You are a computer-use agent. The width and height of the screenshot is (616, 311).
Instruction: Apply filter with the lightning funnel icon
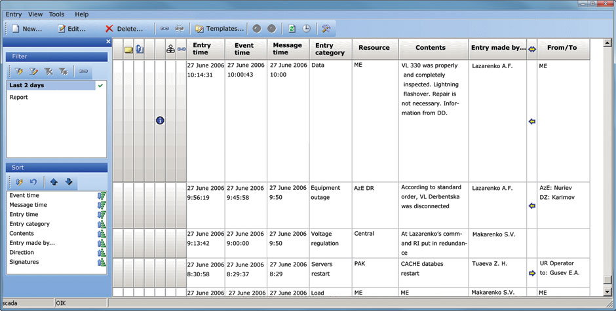pyautogui.click(x=19, y=71)
